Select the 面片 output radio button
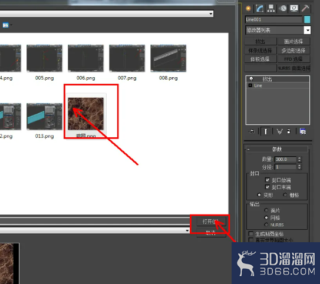 266,210
